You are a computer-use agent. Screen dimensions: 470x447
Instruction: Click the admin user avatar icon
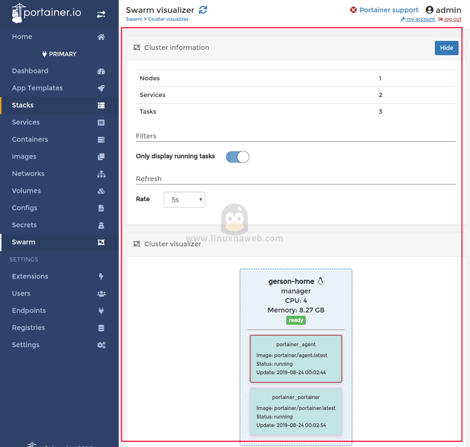[429, 10]
